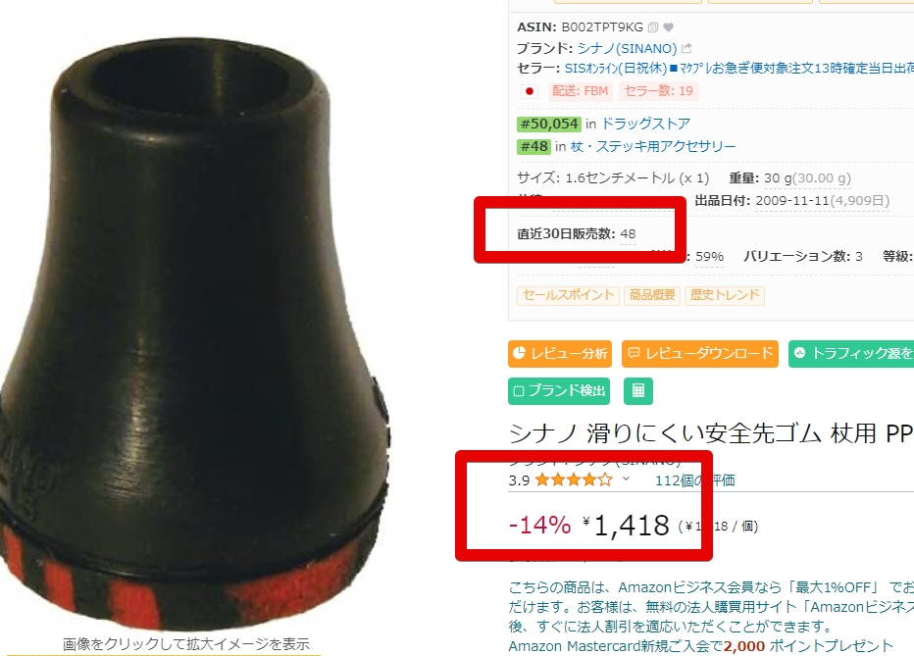This screenshot has width=914, height=656.
Task: Select the 歴史トレンド tab
Action: [x=725, y=295]
